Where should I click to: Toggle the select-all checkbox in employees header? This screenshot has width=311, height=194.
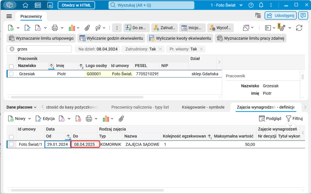[x=11, y=66]
